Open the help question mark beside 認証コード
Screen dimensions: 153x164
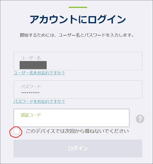point(140,119)
